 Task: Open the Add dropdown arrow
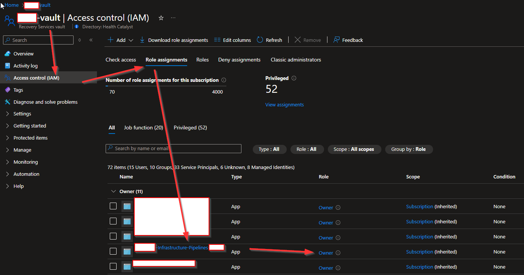click(x=131, y=40)
